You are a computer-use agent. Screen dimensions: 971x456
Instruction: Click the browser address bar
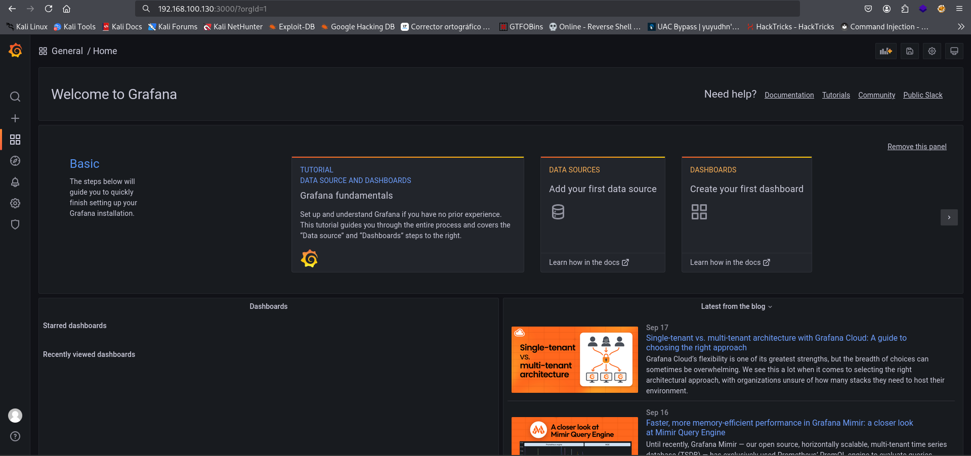(x=467, y=9)
